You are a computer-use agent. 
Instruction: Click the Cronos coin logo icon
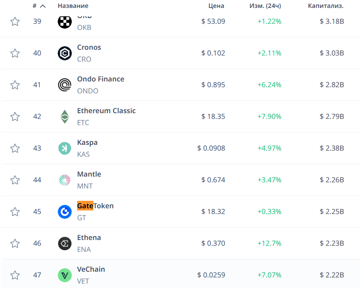[65, 53]
